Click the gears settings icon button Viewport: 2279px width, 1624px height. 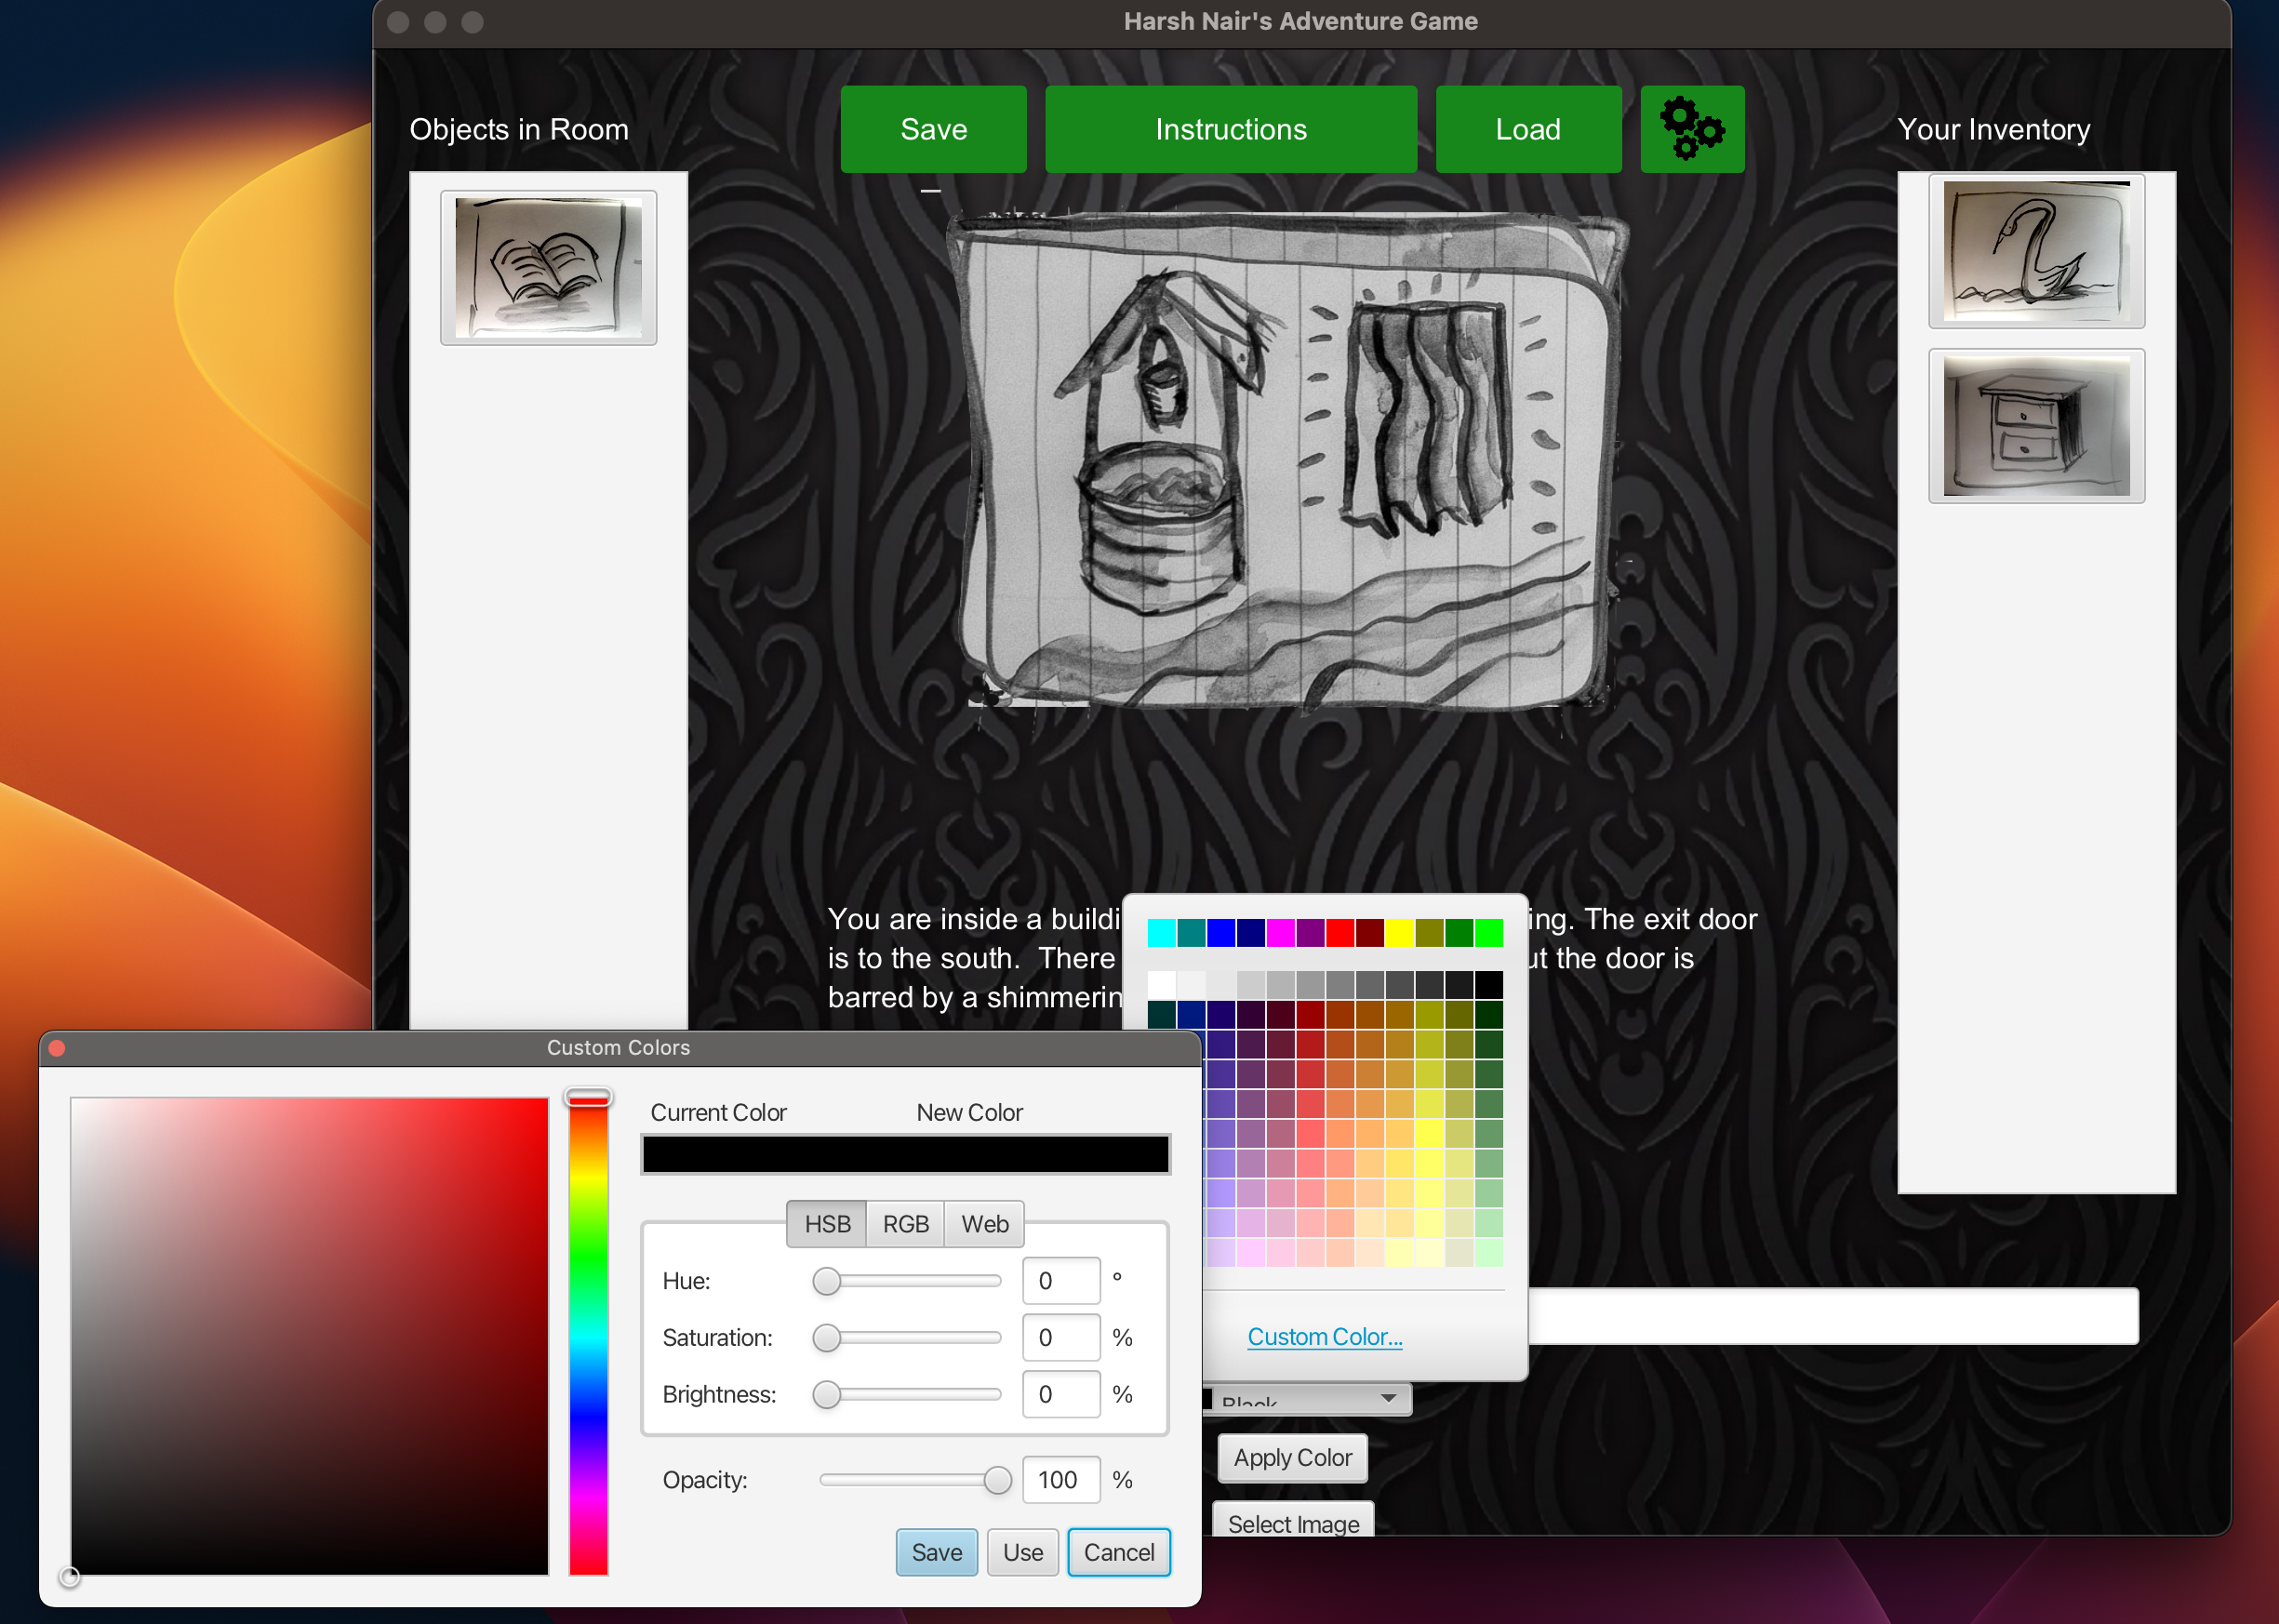point(1691,129)
